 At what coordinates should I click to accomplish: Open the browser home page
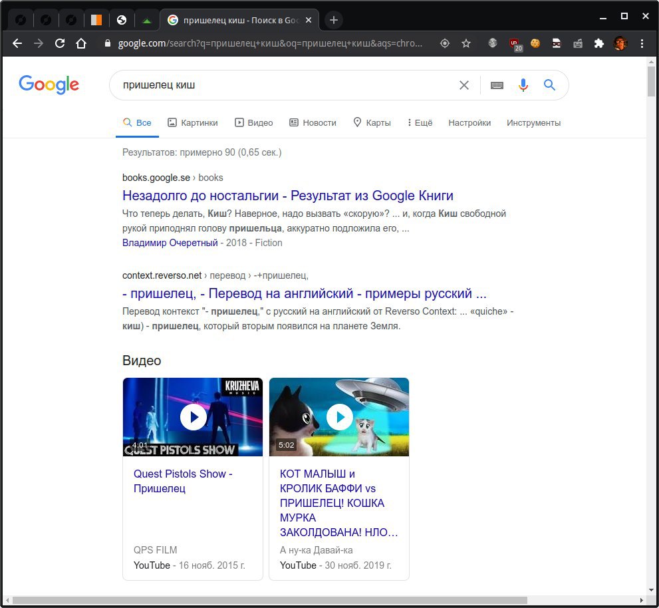pos(81,43)
